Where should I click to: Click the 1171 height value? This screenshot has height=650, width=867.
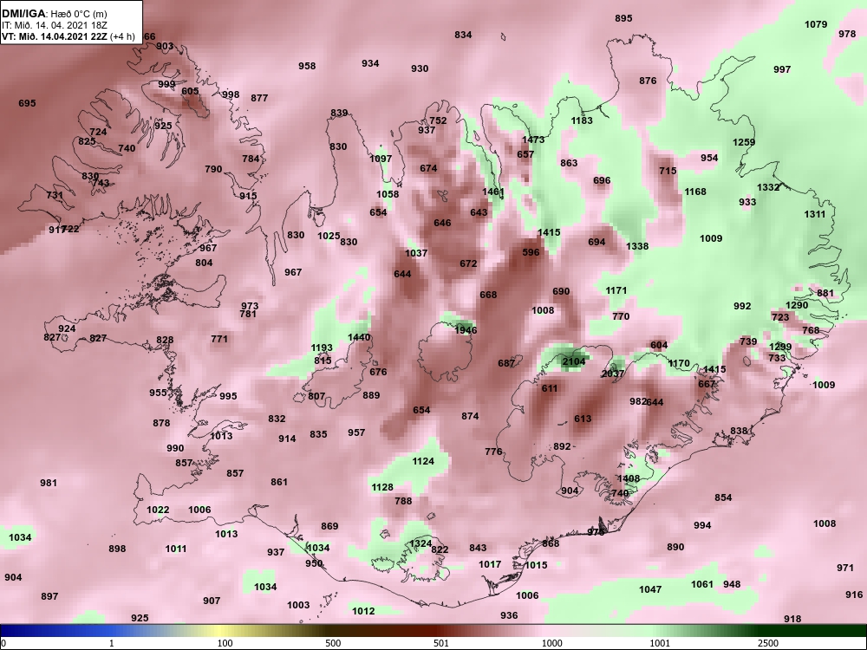tap(616, 290)
